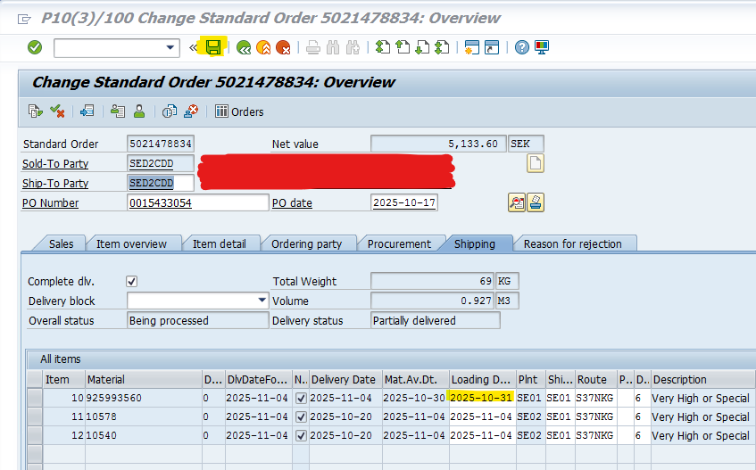Screen dimensions: 756x470
Task: Switch to the Item overview tab
Action: point(131,244)
